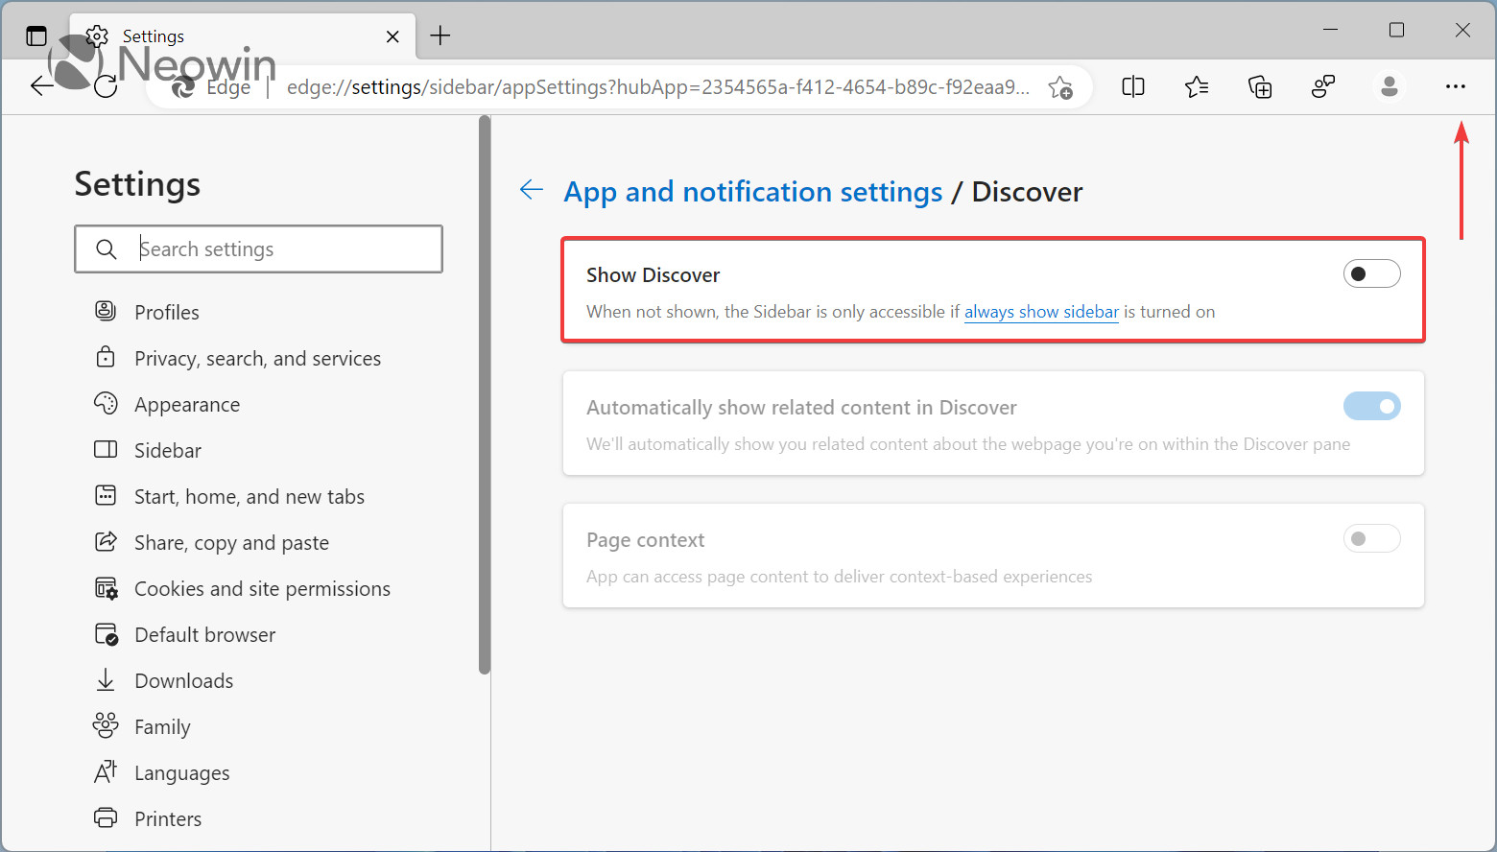Open the browser essentials icon
Screen dimensions: 1497x852
tap(1323, 87)
